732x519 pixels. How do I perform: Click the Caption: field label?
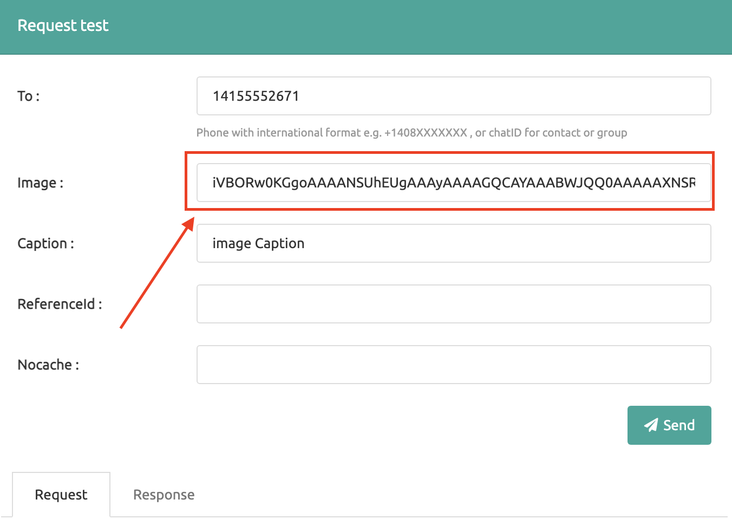[45, 244]
